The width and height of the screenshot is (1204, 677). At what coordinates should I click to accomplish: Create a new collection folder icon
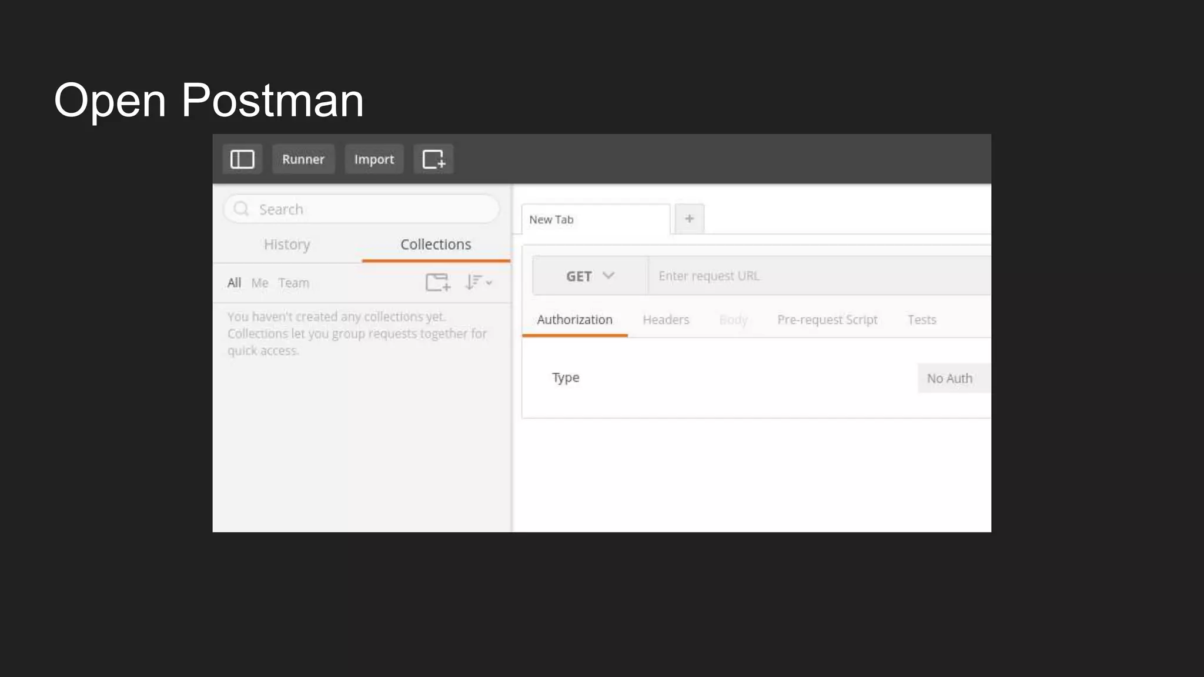pyautogui.click(x=438, y=283)
